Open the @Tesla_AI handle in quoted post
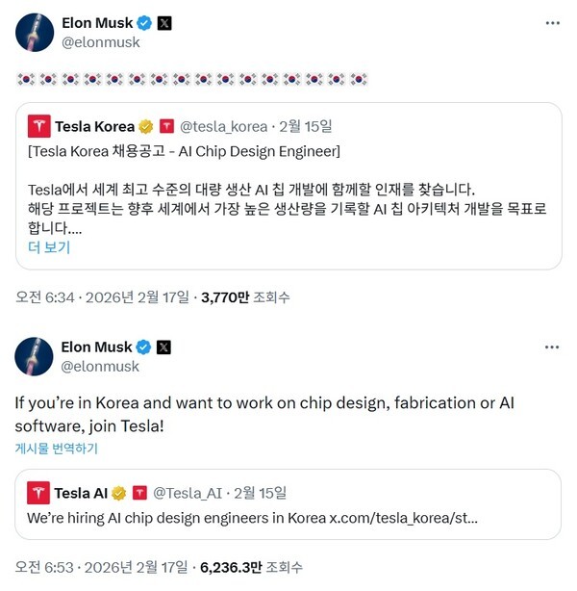This screenshot has width=577, height=591. tap(188, 493)
